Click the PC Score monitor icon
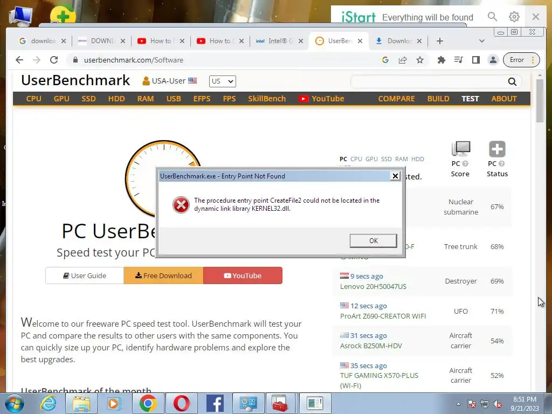This screenshot has width=552, height=414. (x=461, y=149)
